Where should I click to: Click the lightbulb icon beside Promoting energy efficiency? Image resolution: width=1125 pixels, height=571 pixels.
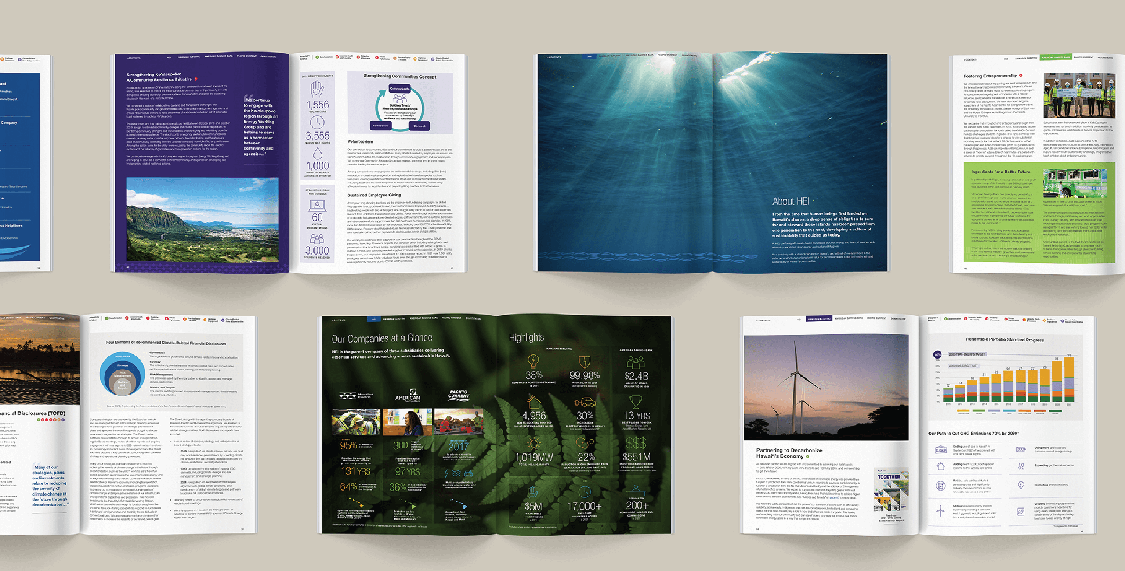point(1021,485)
